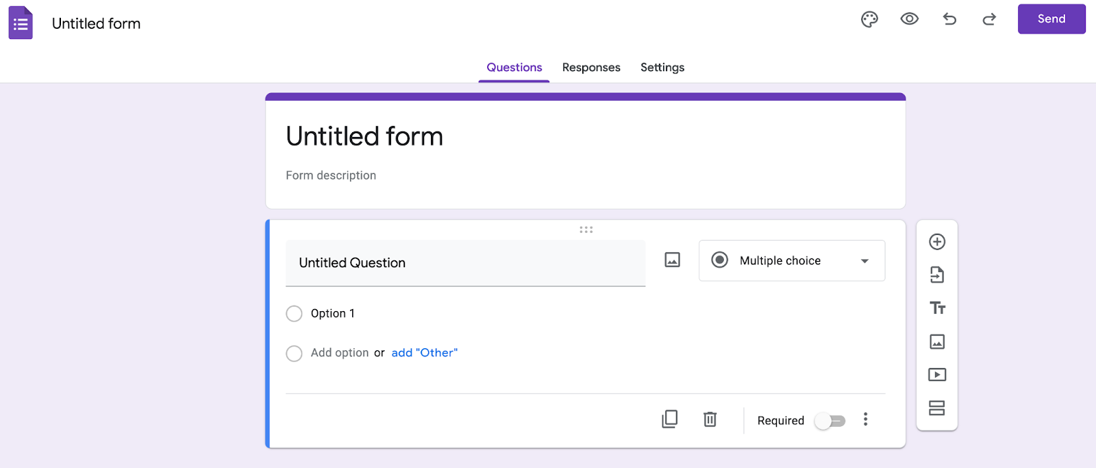Preview the form with eye icon

(909, 19)
